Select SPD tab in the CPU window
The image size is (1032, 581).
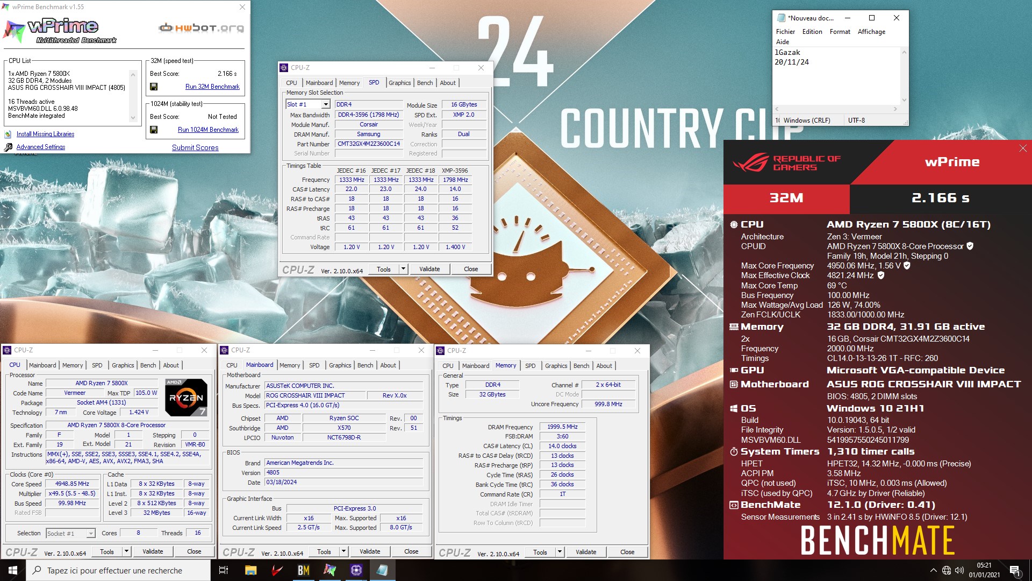point(97,365)
